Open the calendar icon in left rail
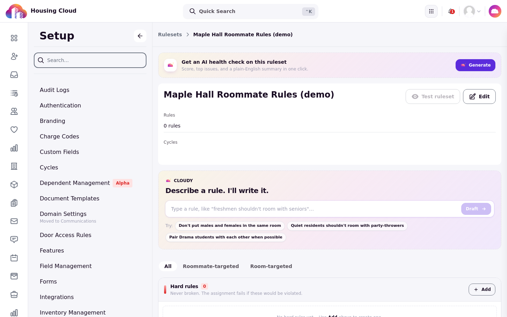The height and width of the screenshot is (317, 507). [14, 258]
